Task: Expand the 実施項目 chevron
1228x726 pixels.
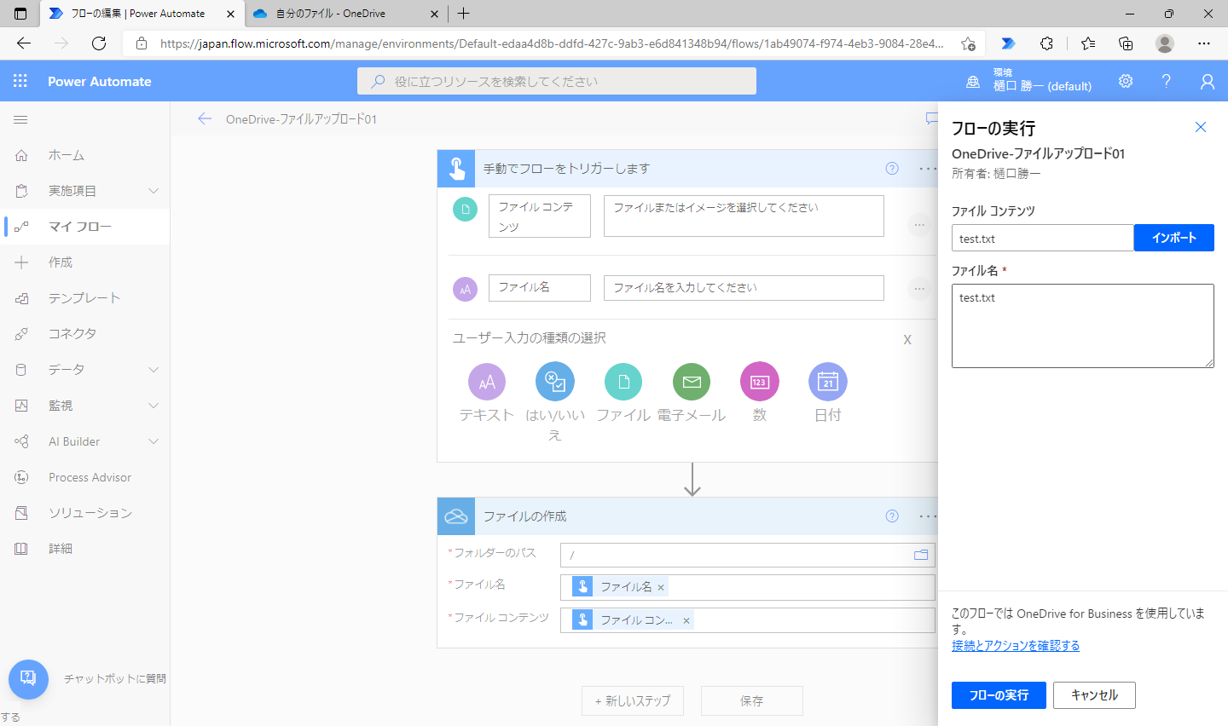Action: (153, 191)
